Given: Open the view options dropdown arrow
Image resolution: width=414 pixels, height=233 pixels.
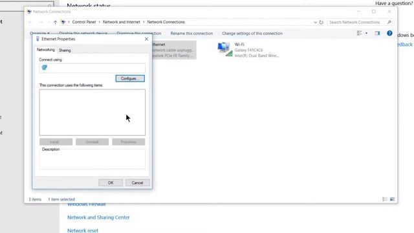Looking at the screenshot, I should (366, 33).
